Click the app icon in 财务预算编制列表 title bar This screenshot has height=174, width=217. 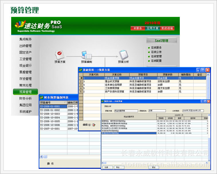click(x=42, y=98)
